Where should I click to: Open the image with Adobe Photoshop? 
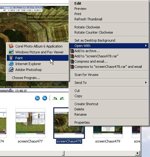37,70
